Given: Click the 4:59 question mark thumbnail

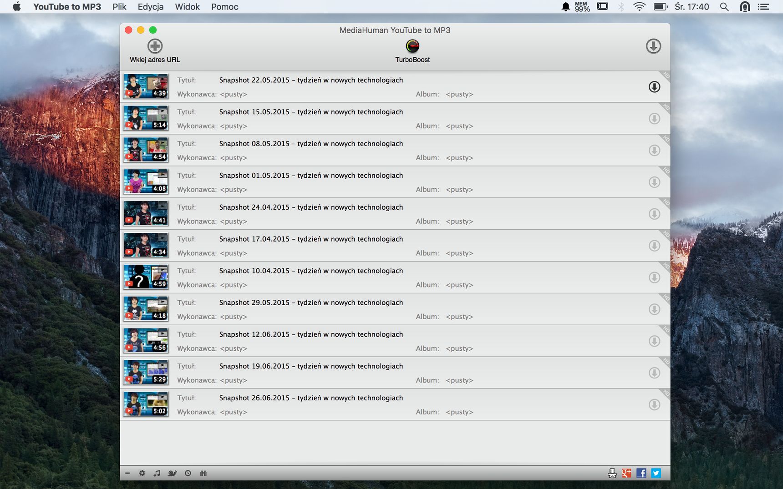Looking at the screenshot, I should click(x=146, y=277).
